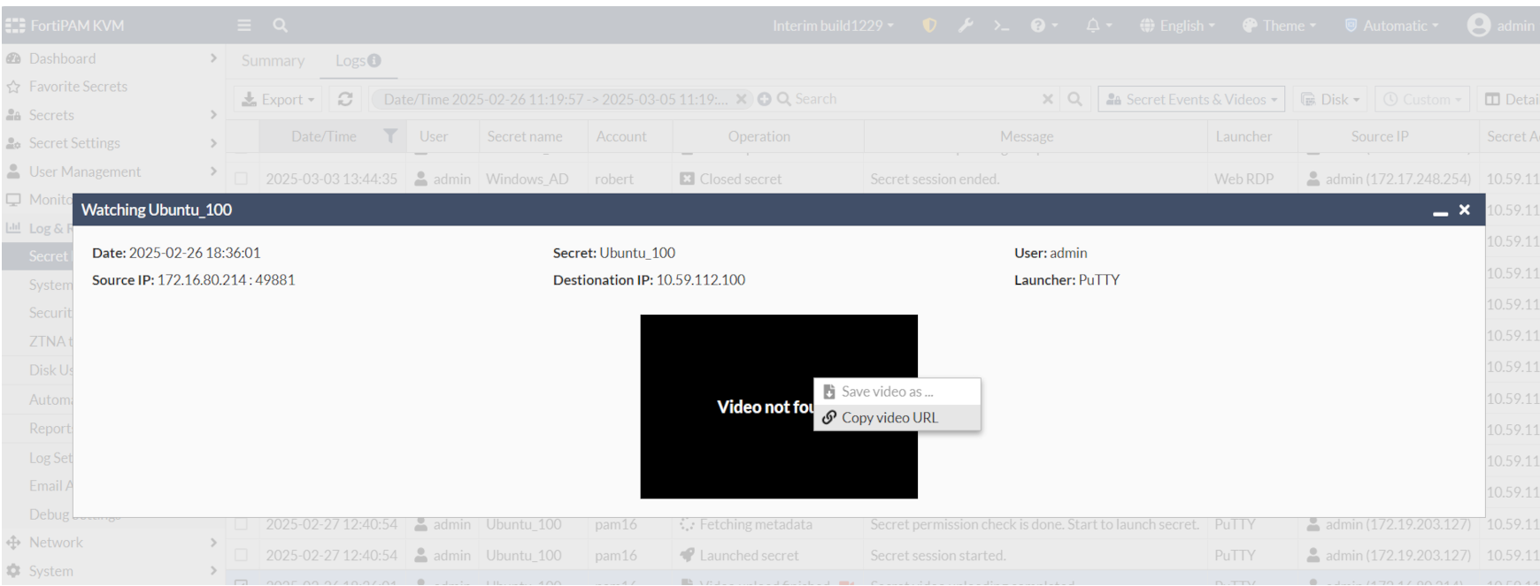Viewport: 1540px width, 586px height.
Task: Click the shield icon in top bar
Action: click(x=929, y=26)
